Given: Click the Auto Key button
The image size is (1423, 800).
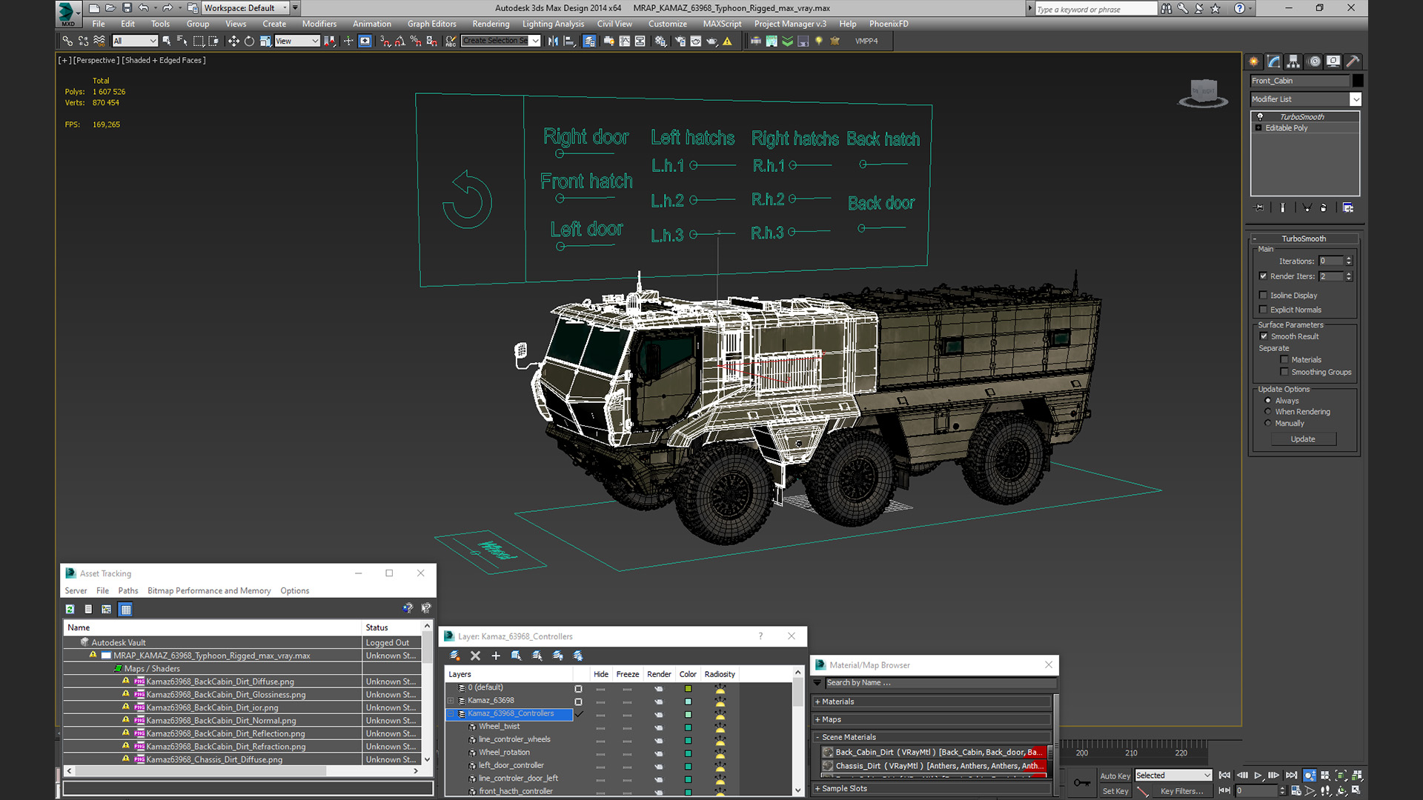Looking at the screenshot, I should click(x=1115, y=776).
